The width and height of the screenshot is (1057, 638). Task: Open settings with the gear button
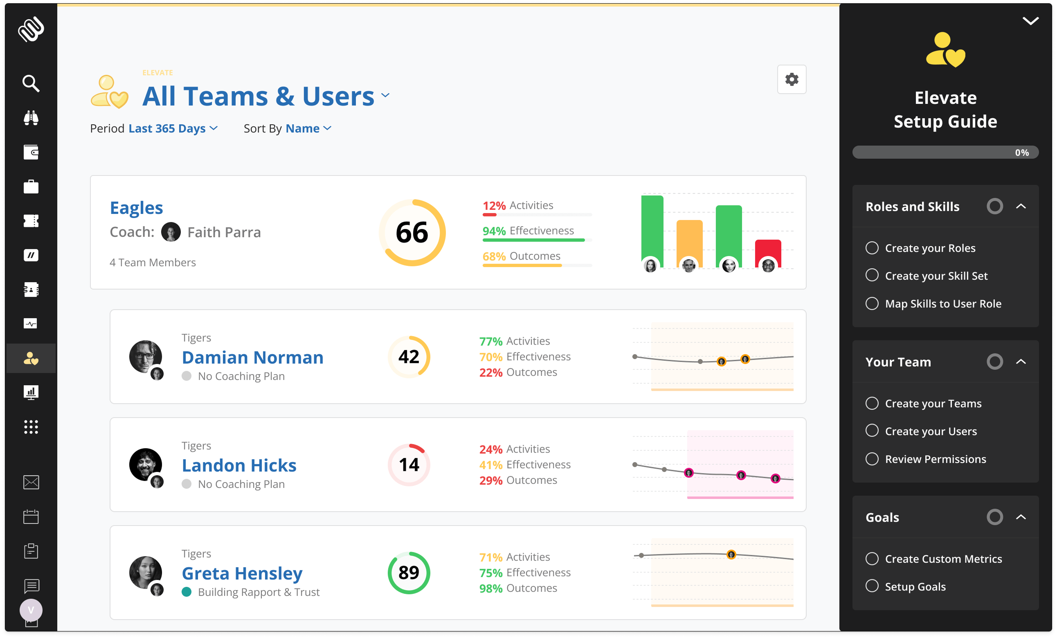point(791,79)
